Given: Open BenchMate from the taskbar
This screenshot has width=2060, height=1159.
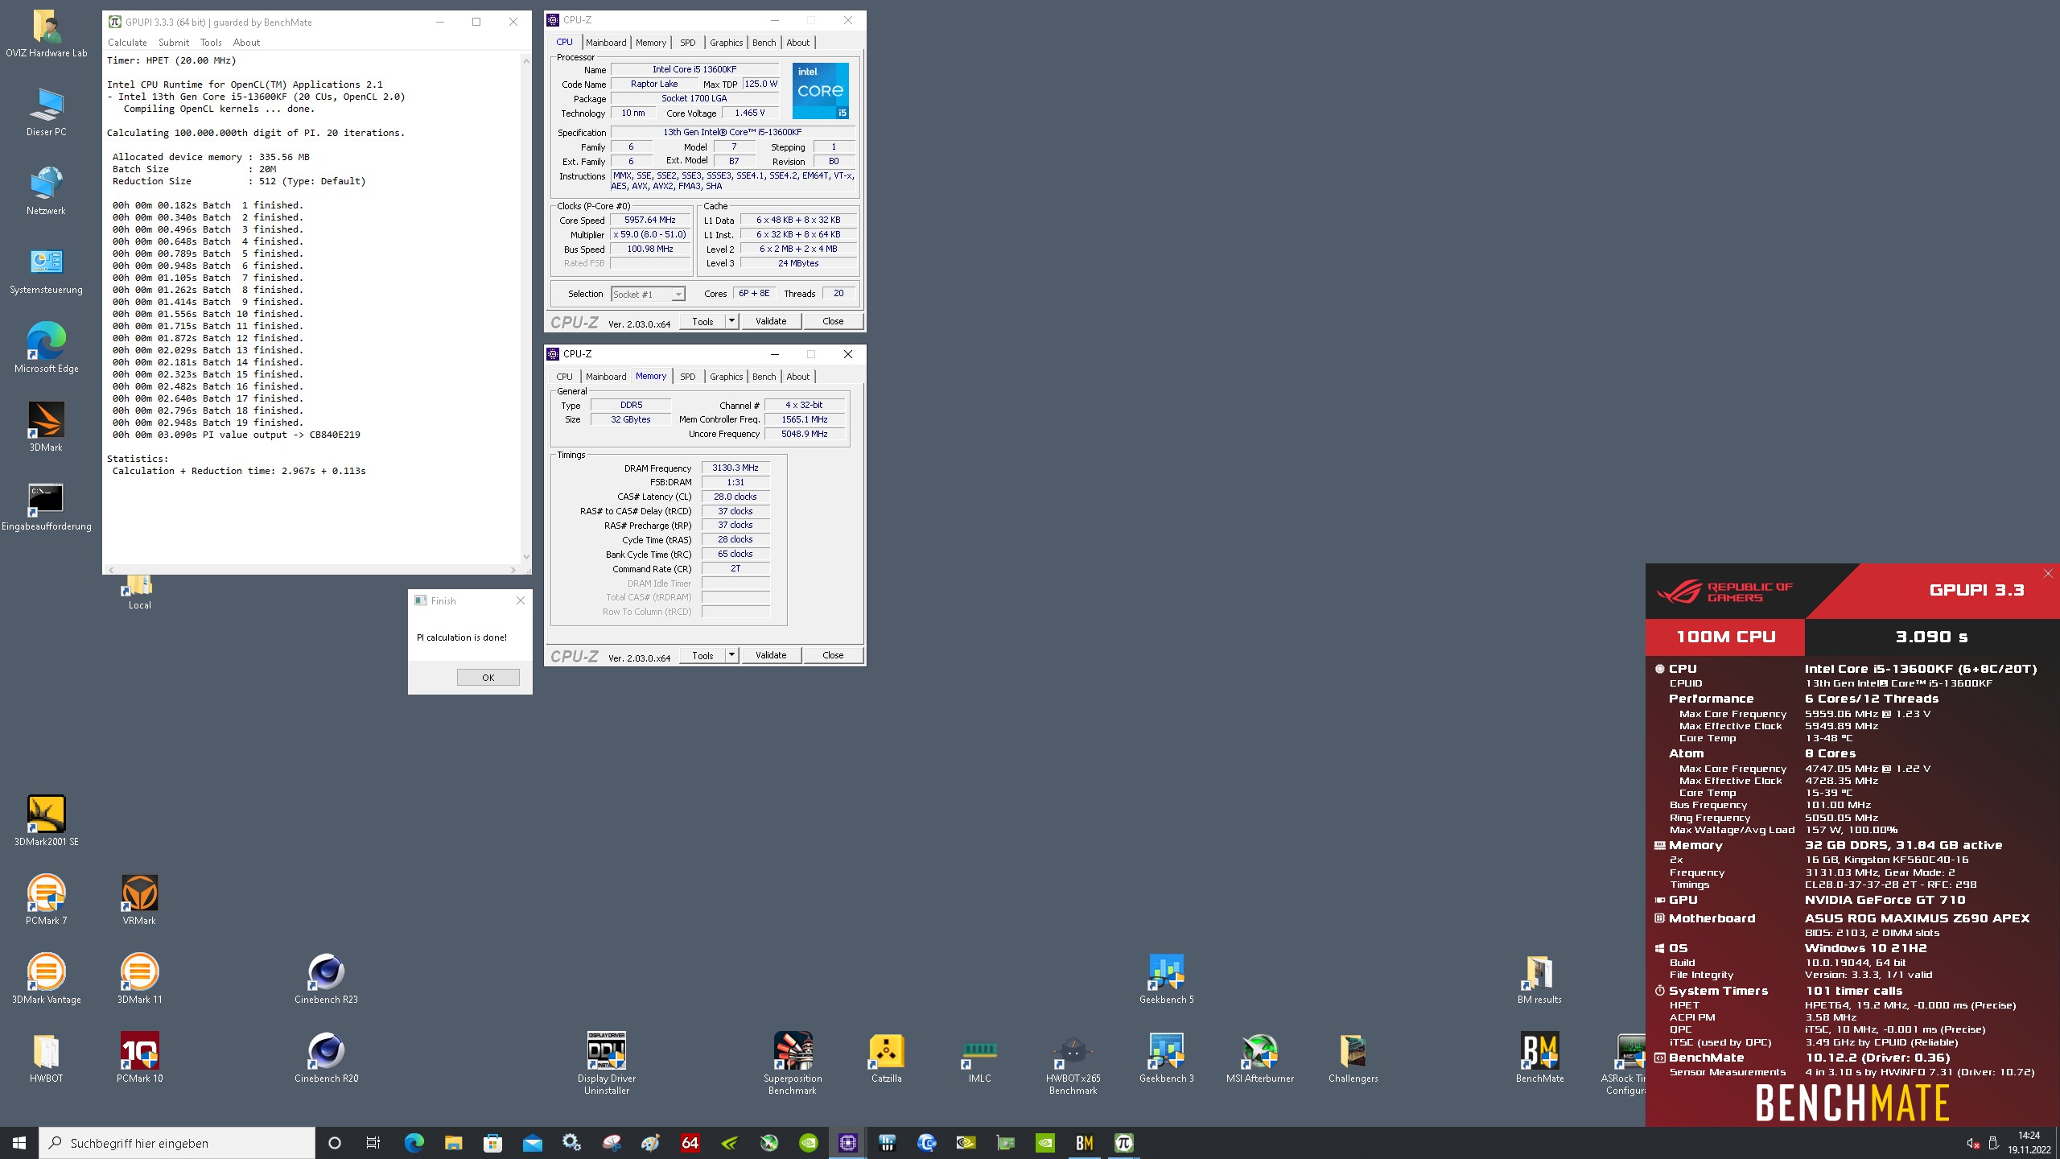Looking at the screenshot, I should coord(1084,1143).
